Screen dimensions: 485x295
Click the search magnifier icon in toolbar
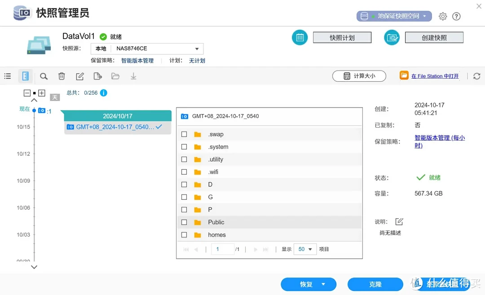tap(44, 76)
